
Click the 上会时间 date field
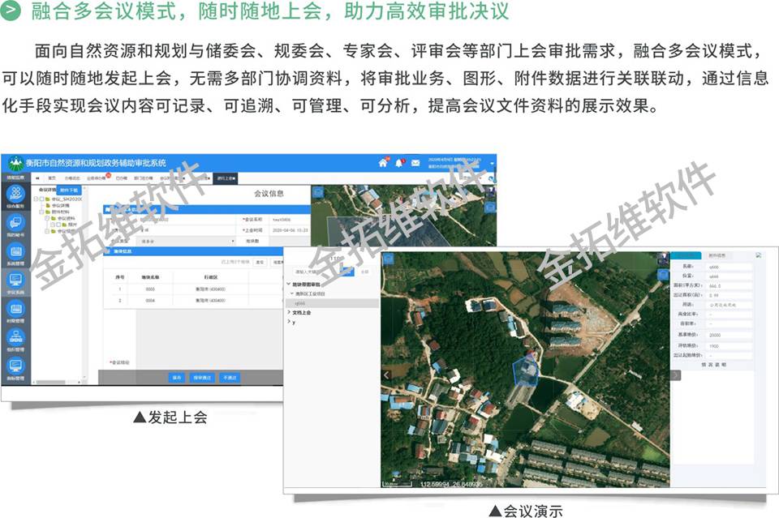pos(290,230)
